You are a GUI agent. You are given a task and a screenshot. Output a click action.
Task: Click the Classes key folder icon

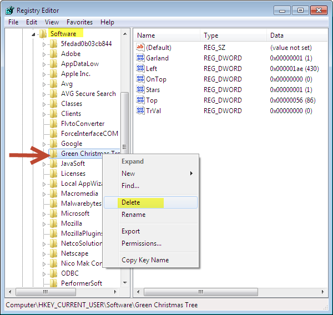(53, 104)
